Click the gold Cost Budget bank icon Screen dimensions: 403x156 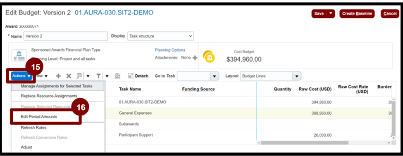pyautogui.click(x=209, y=57)
